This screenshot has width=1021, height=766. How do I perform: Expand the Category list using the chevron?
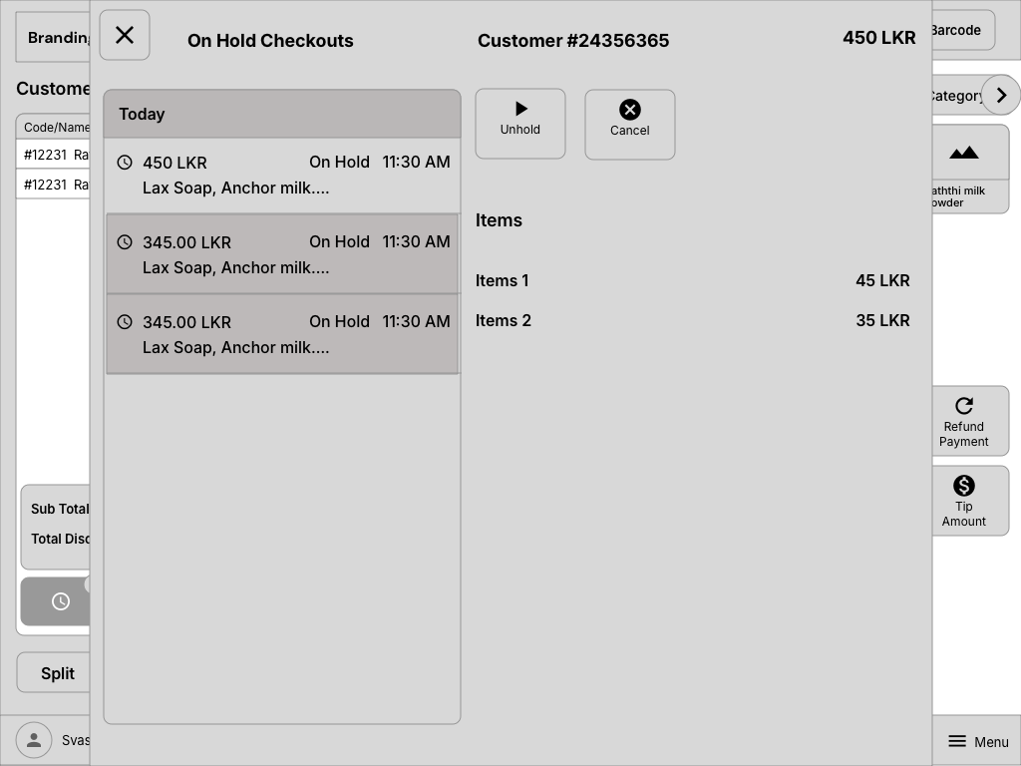(x=1001, y=94)
